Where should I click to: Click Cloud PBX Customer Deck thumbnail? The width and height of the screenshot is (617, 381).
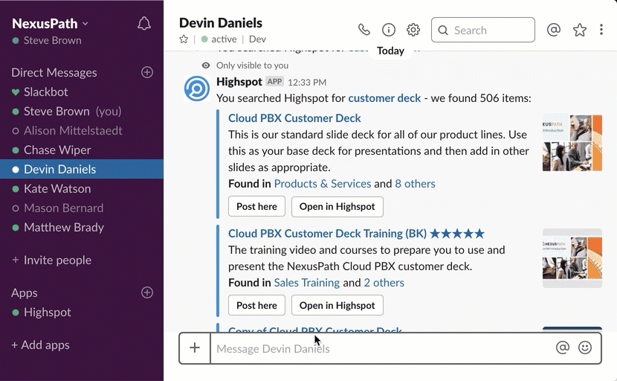pos(572,143)
